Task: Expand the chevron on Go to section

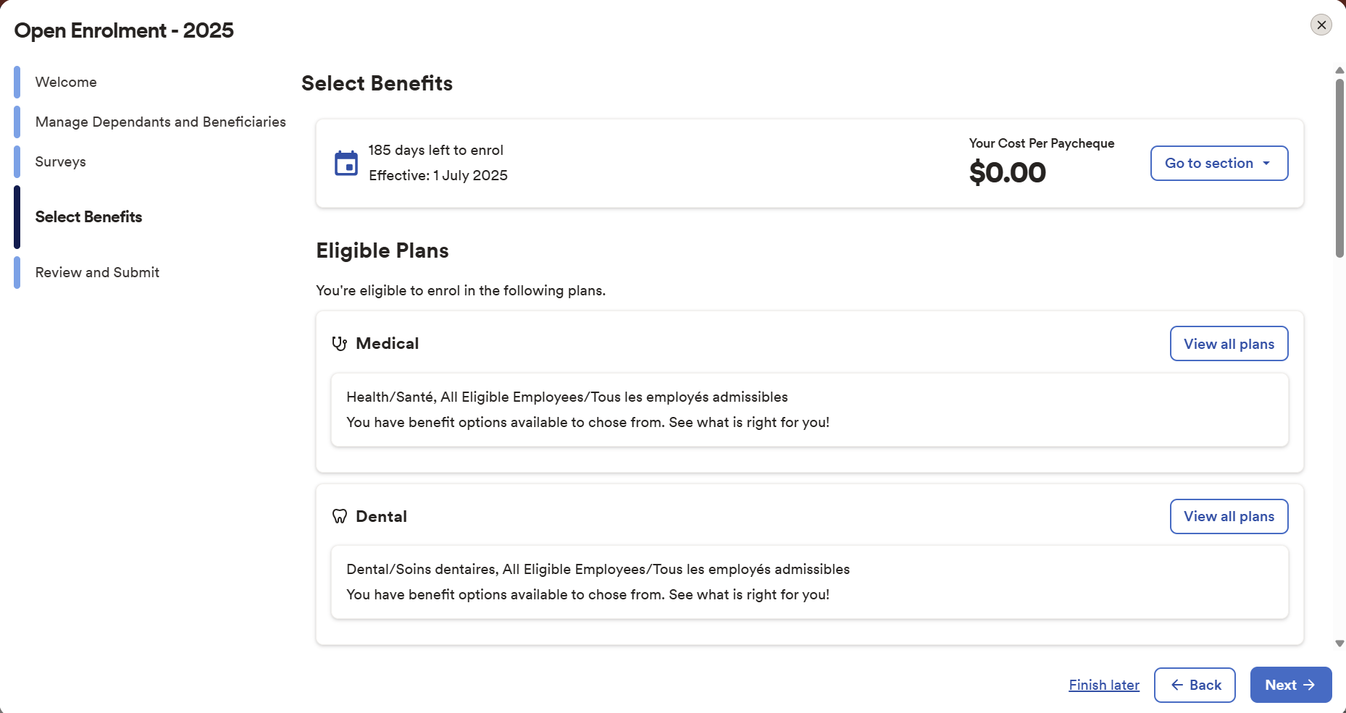Action: tap(1268, 163)
